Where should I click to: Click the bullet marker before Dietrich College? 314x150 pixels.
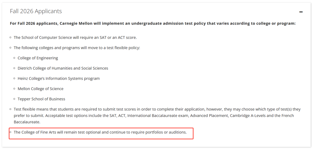(15, 68)
